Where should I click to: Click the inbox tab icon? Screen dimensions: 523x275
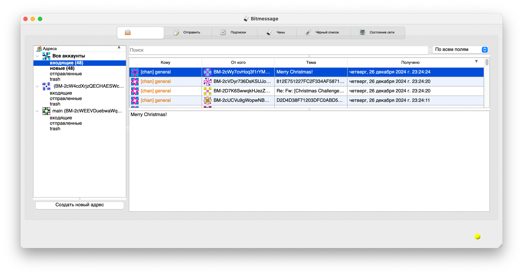coord(128,32)
